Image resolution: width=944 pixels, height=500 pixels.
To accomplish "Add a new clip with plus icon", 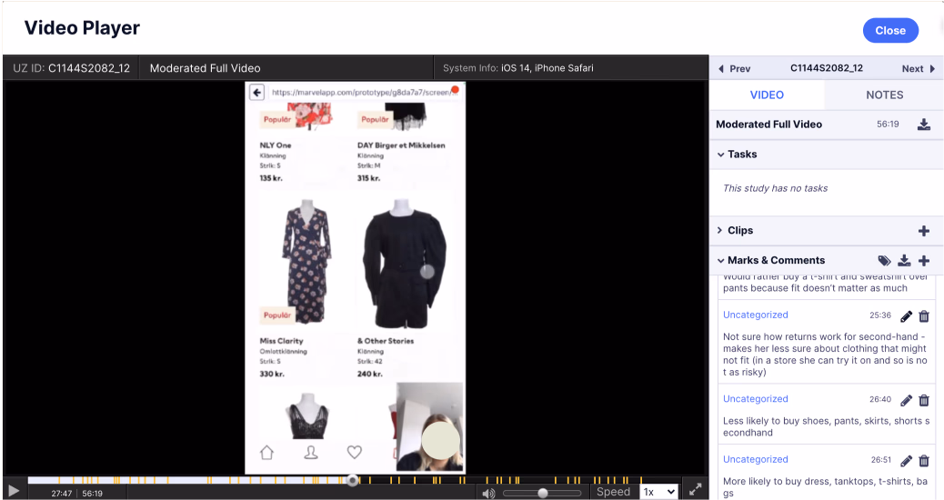I will tap(923, 231).
